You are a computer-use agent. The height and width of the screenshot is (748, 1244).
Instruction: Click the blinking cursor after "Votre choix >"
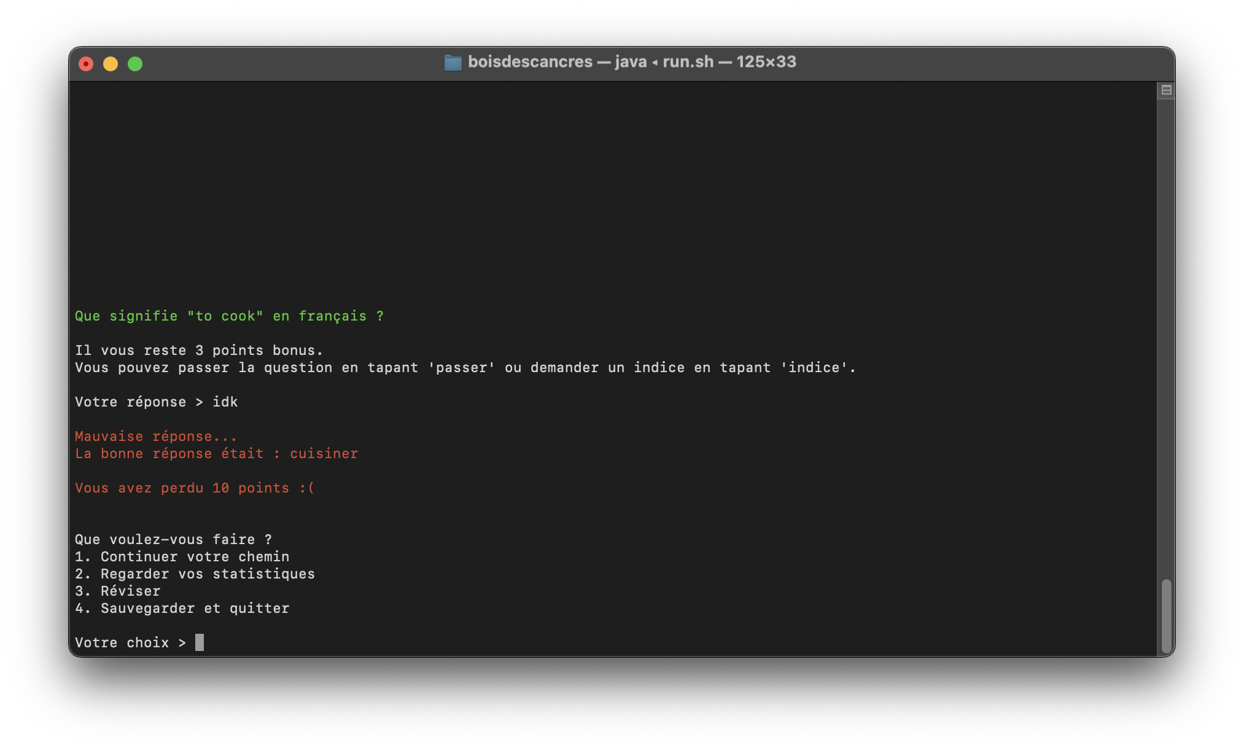pos(200,642)
